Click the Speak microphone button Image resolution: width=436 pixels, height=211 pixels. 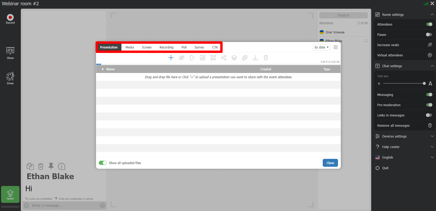point(10,194)
